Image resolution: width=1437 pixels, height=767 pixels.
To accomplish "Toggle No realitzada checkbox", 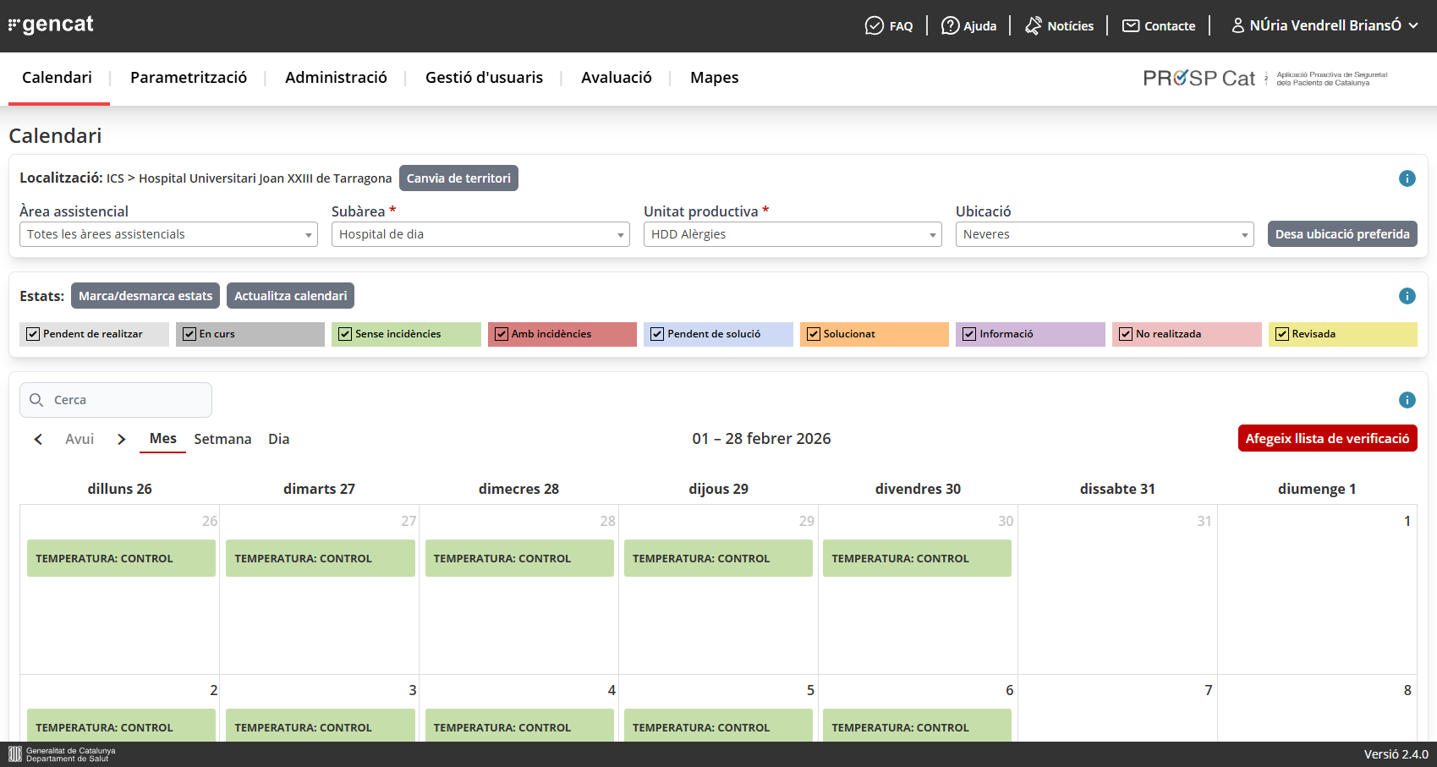I will 1126,334.
